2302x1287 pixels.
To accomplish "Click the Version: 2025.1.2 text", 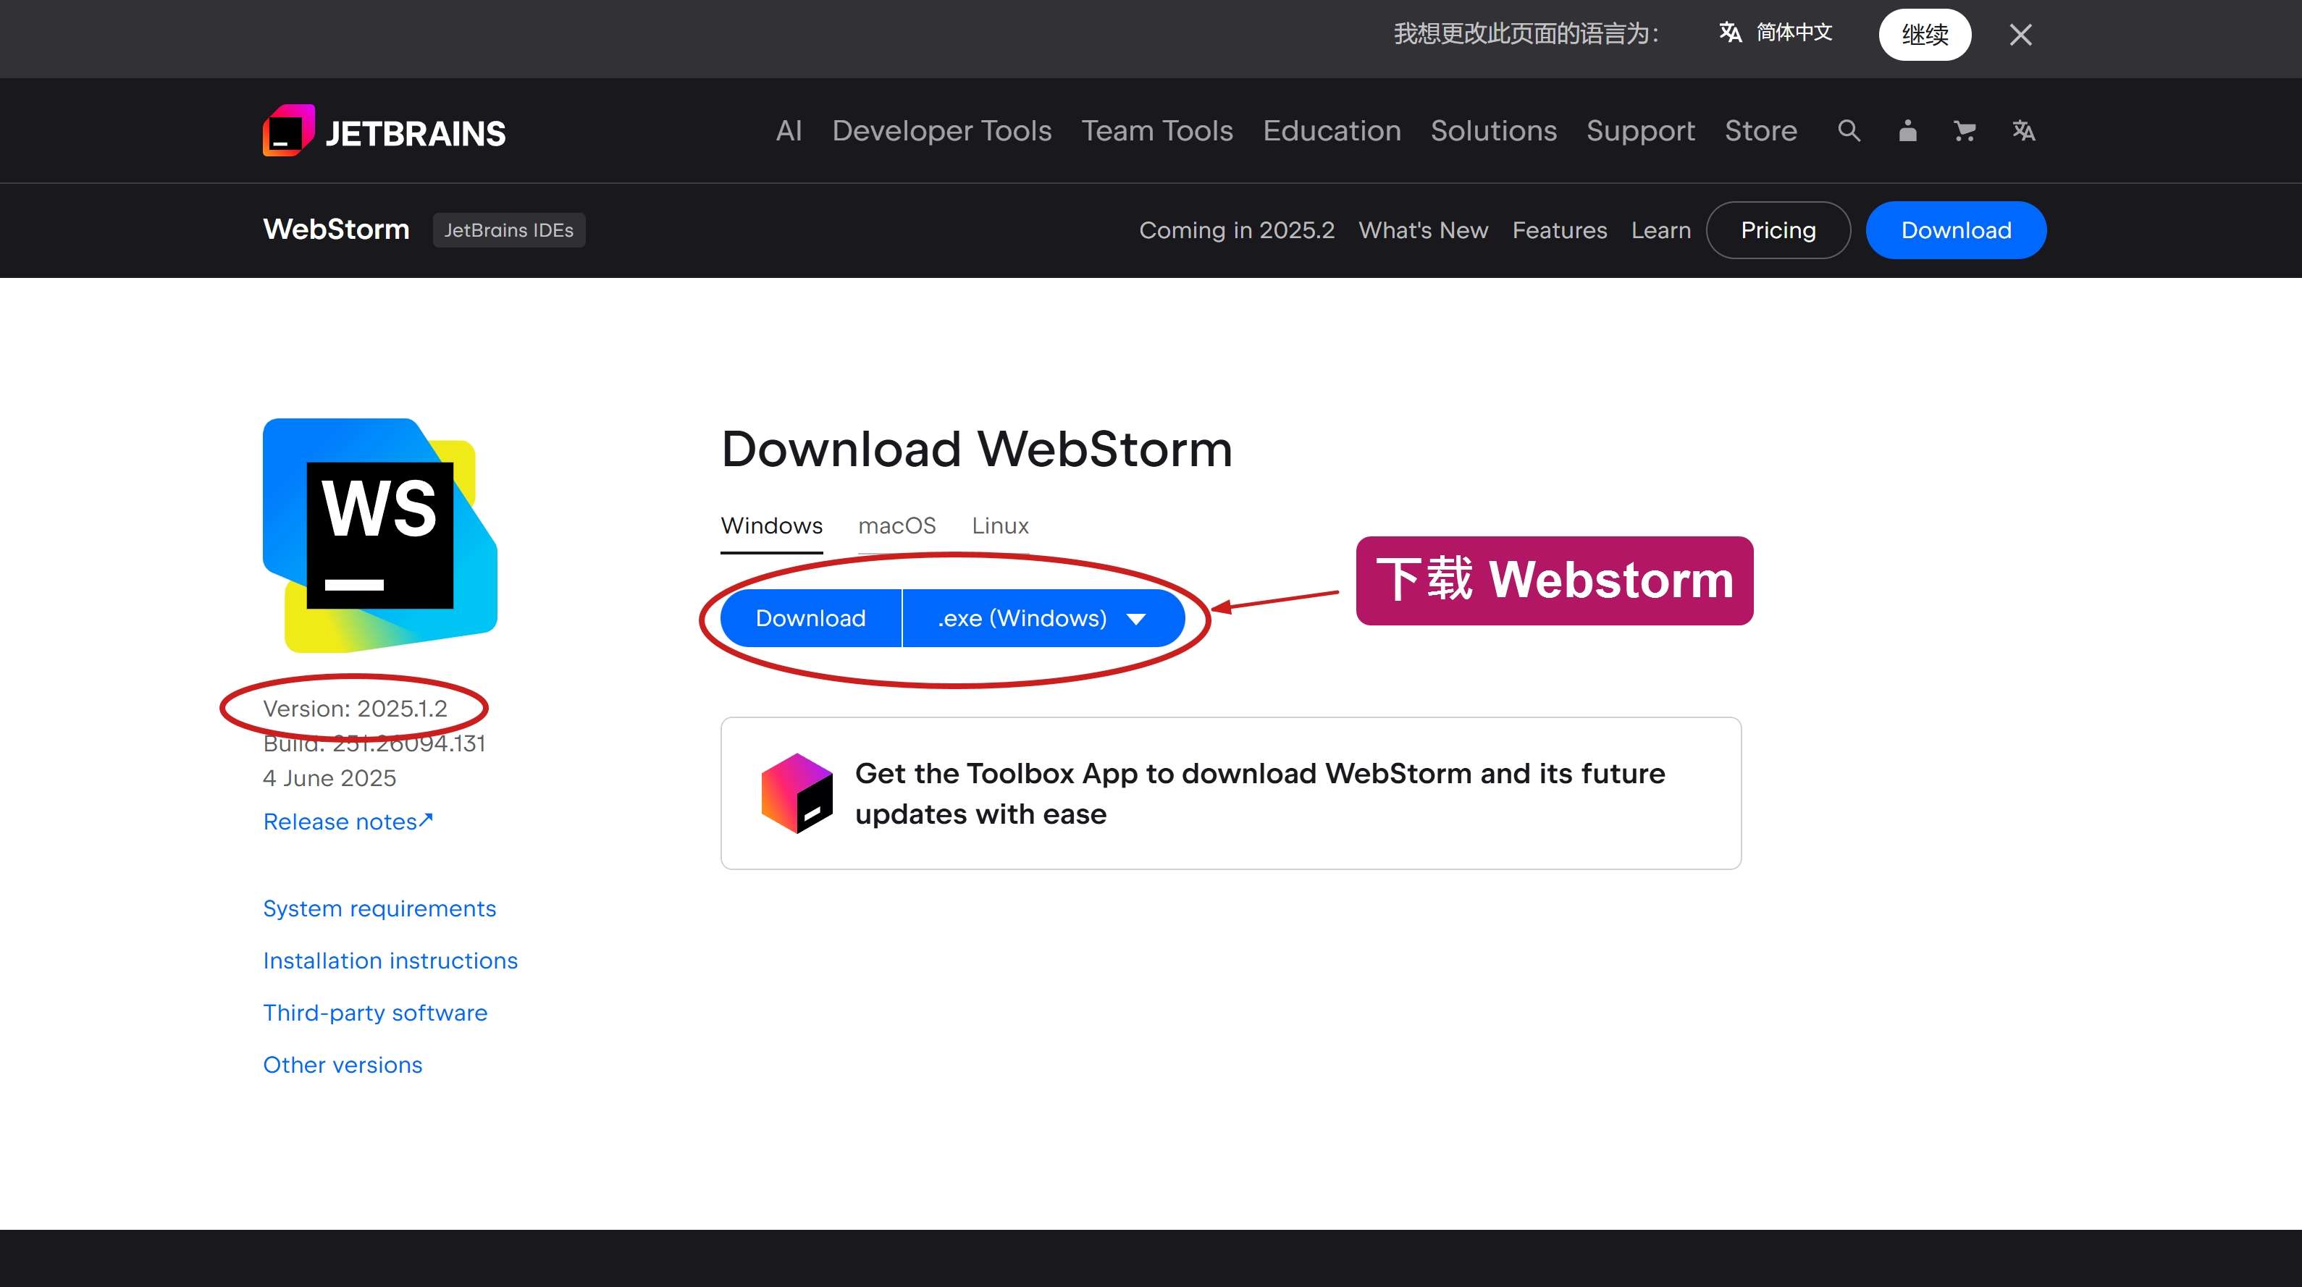I will coord(355,708).
